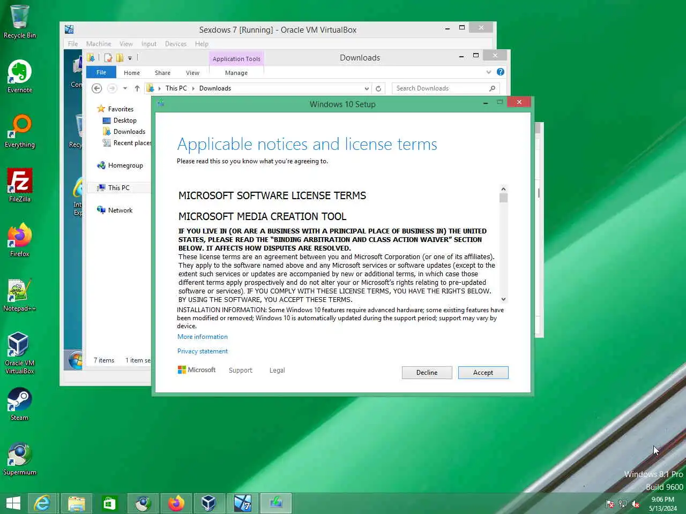Expand the Explorer ribbon with the chevron
The height and width of the screenshot is (514, 686).
tap(489, 72)
